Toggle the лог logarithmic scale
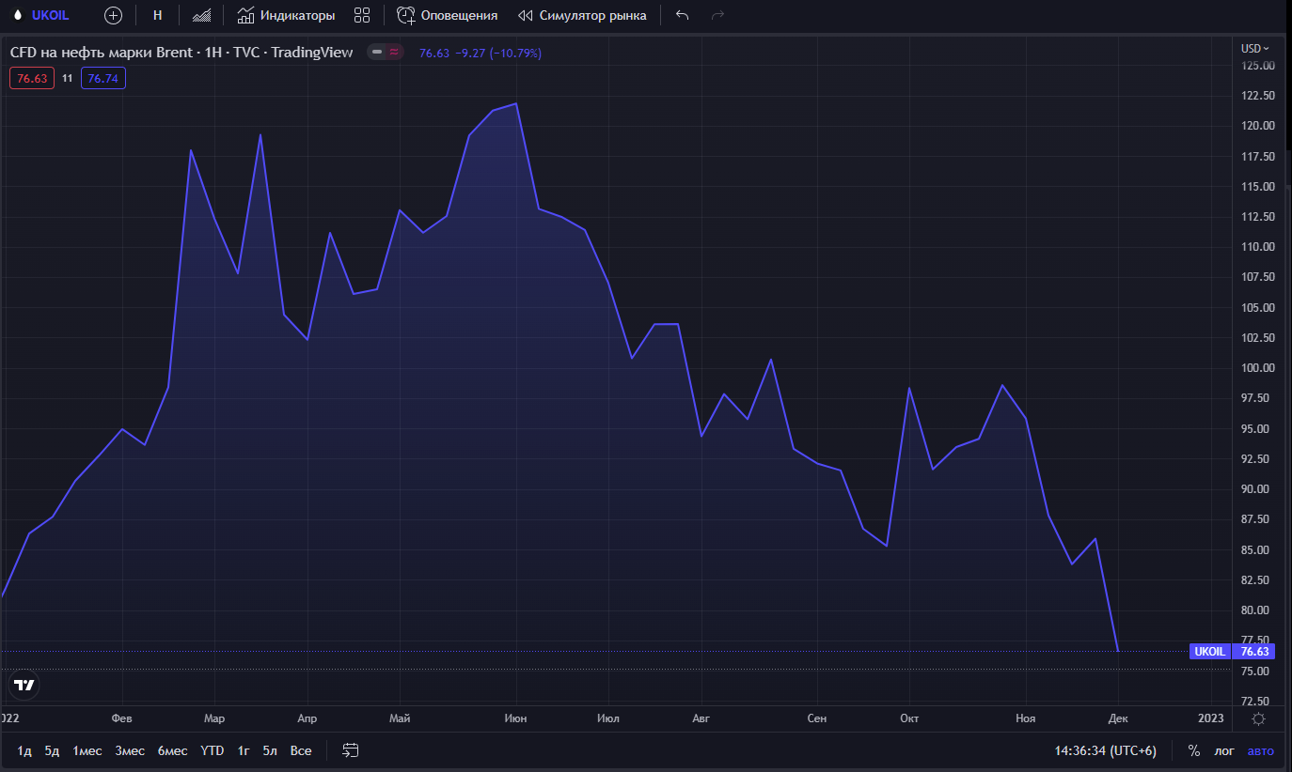This screenshot has height=772, width=1292. 1224,751
